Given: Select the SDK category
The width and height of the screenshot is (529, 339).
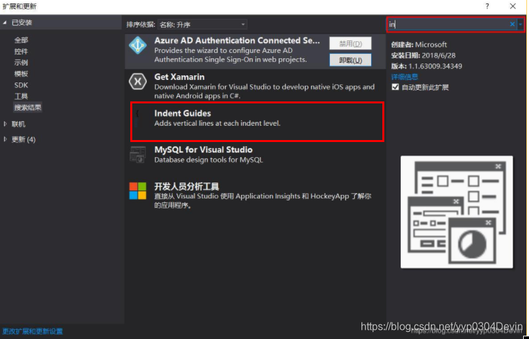Looking at the screenshot, I should pos(21,85).
